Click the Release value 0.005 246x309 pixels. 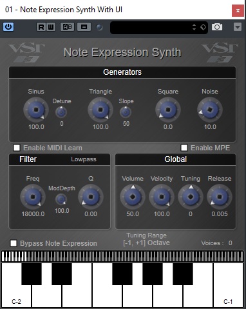(x=220, y=214)
